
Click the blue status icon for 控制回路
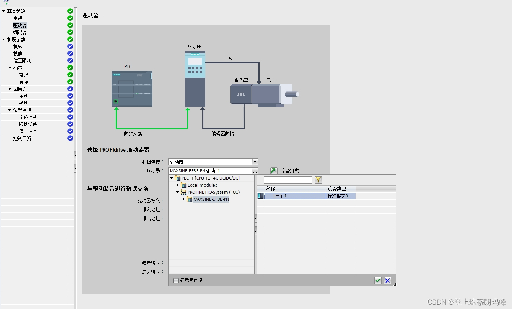click(70, 138)
